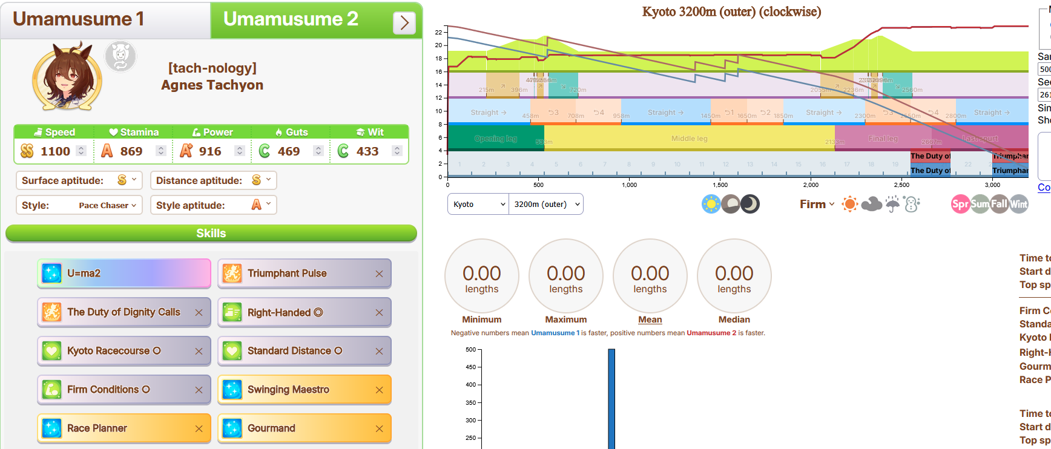Image resolution: width=1051 pixels, height=449 pixels.
Task: Remove Right-Handed skill
Action: point(379,312)
